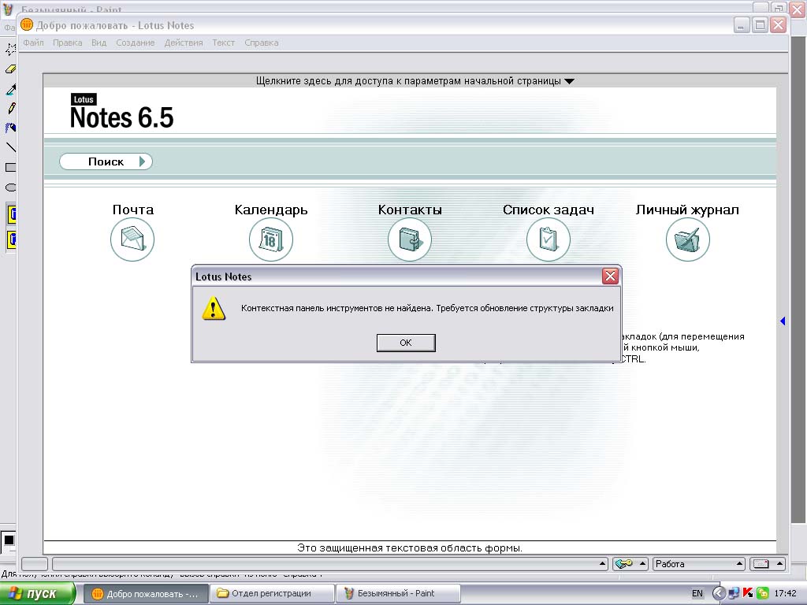
Task: Click OK in the Lotus Notes warning dialog
Action: (406, 343)
